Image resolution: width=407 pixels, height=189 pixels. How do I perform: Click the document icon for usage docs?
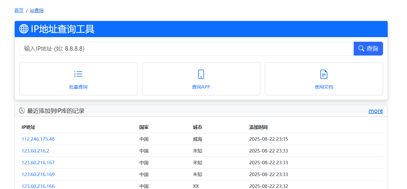click(x=324, y=74)
